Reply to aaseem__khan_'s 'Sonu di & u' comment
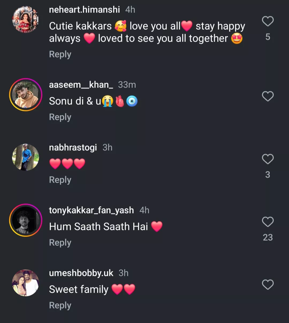Screen dimensions: 289x323 (x=60, y=117)
